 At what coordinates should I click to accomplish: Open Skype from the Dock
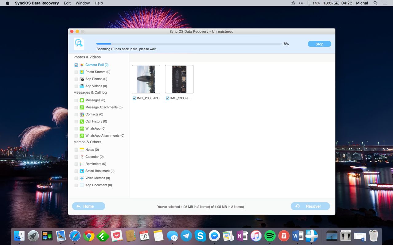click(200, 236)
